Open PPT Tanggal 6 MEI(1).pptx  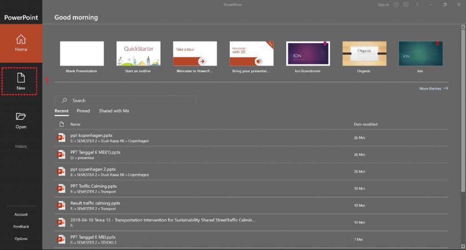(251, 155)
